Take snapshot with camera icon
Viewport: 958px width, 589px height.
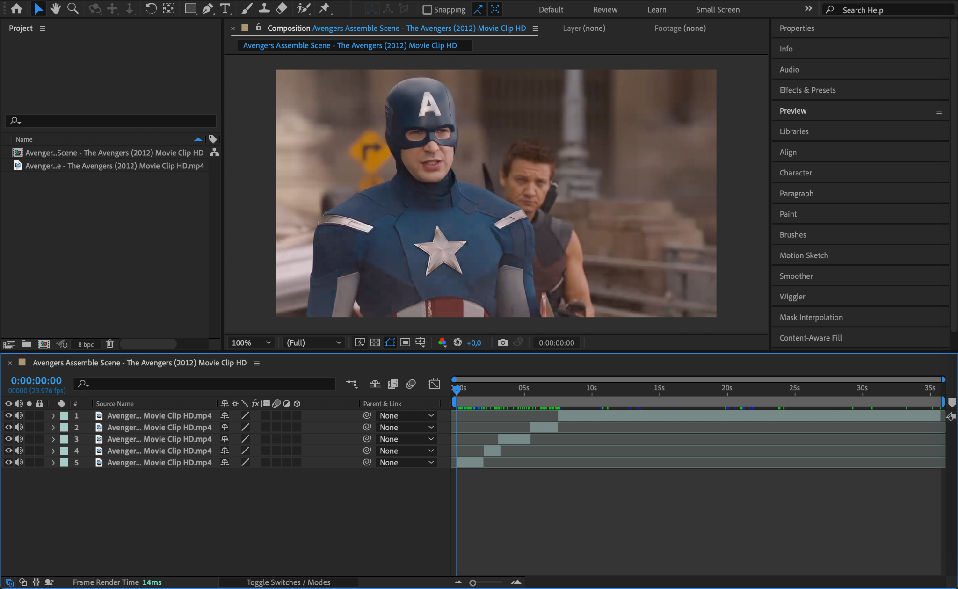(x=503, y=342)
